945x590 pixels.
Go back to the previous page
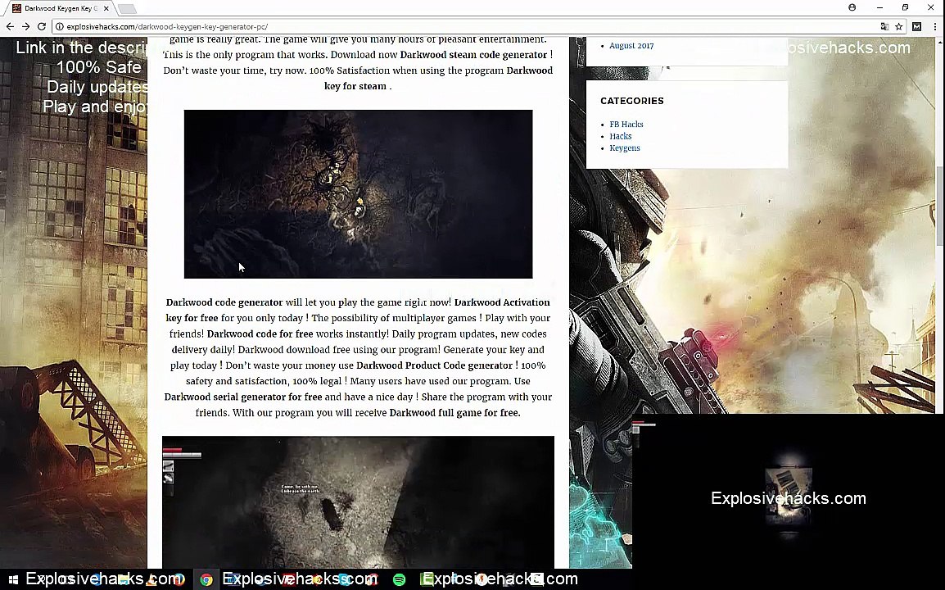coord(10,26)
